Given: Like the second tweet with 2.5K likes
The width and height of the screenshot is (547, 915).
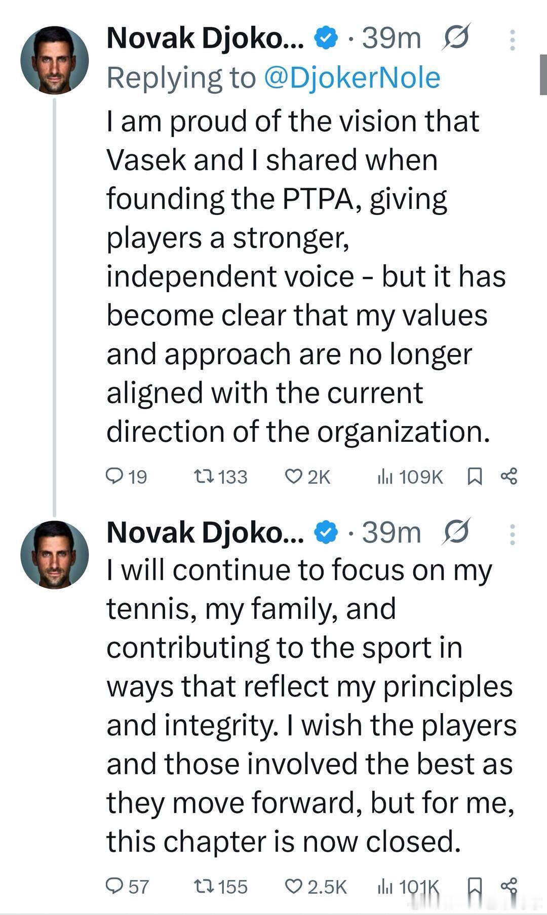Looking at the screenshot, I should point(294,886).
